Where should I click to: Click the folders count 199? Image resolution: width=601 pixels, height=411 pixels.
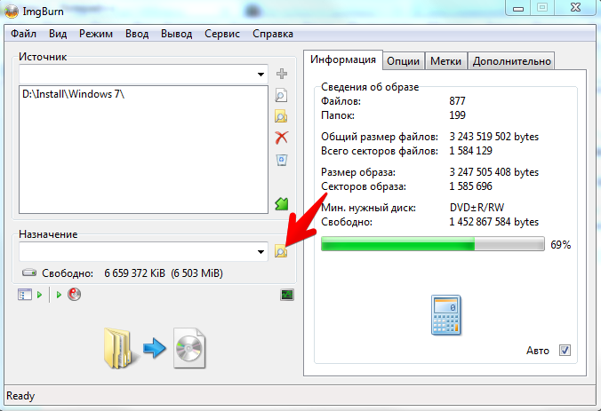tap(457, 115)
